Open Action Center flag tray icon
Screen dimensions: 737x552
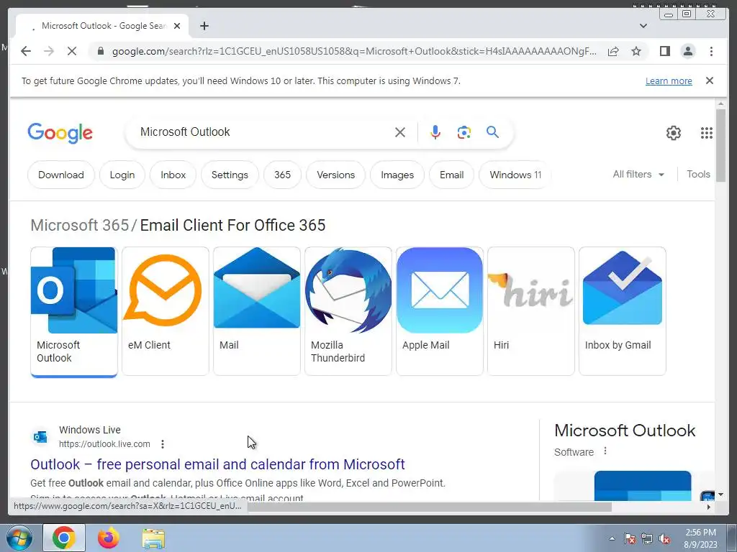click(630, 539)
